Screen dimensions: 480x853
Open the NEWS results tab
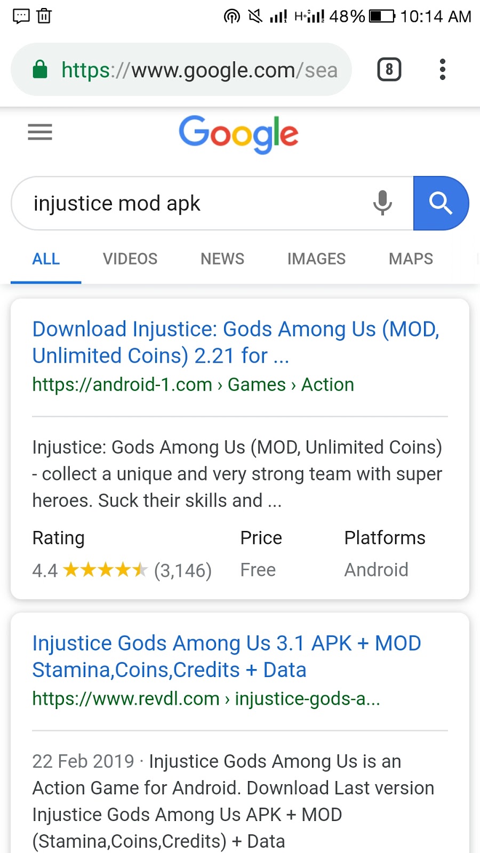click(222, 259)
